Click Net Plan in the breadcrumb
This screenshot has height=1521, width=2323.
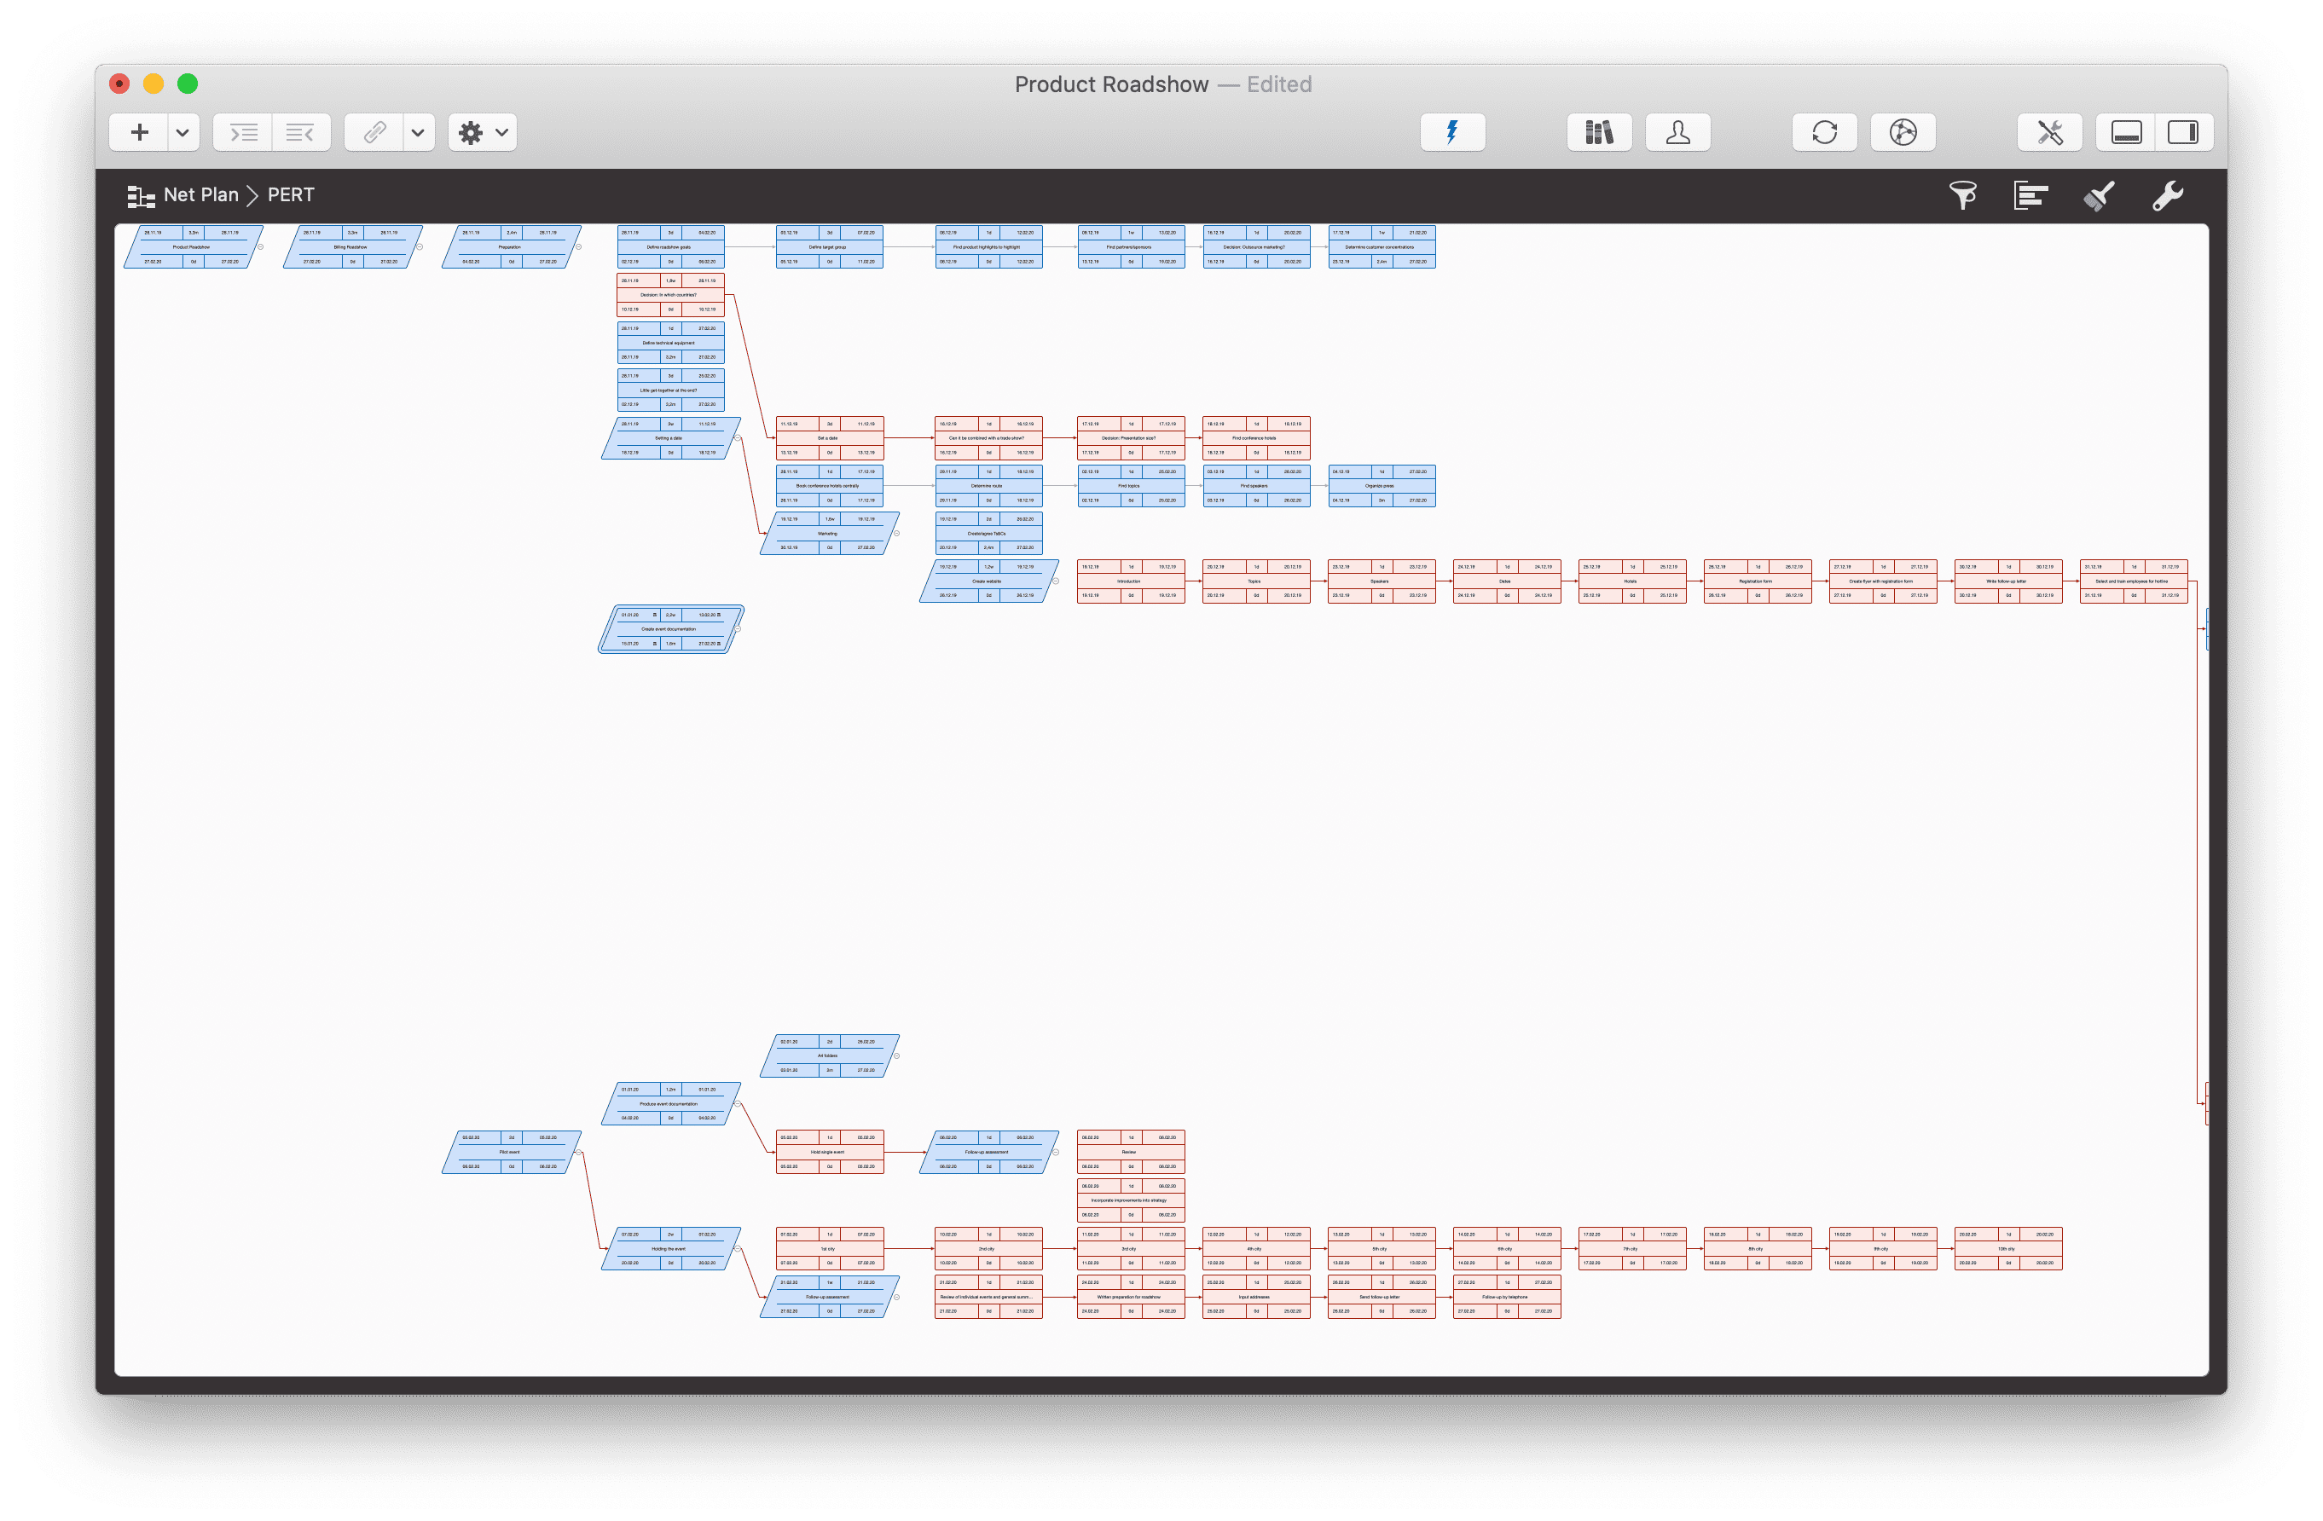200,194
